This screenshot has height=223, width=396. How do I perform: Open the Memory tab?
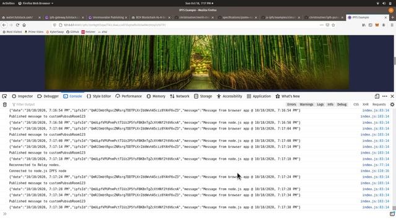click(x=156, y=97)
